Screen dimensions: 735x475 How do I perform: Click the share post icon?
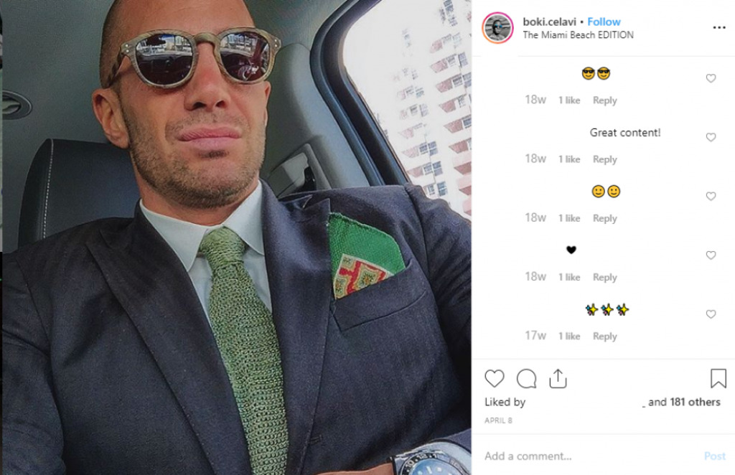coord(558,378)
